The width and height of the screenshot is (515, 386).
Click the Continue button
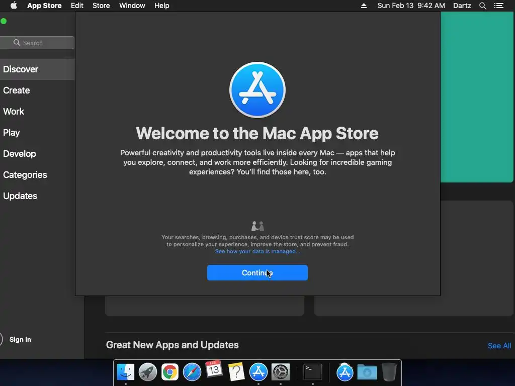[257, 273]
